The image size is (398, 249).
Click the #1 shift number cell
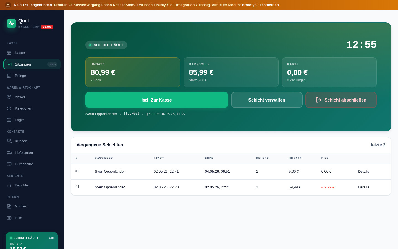pos(77,187)
